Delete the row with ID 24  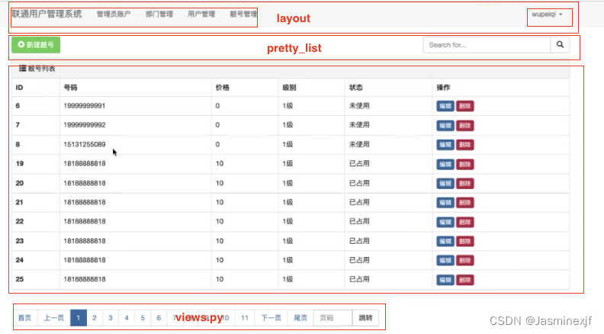(465, 261)
